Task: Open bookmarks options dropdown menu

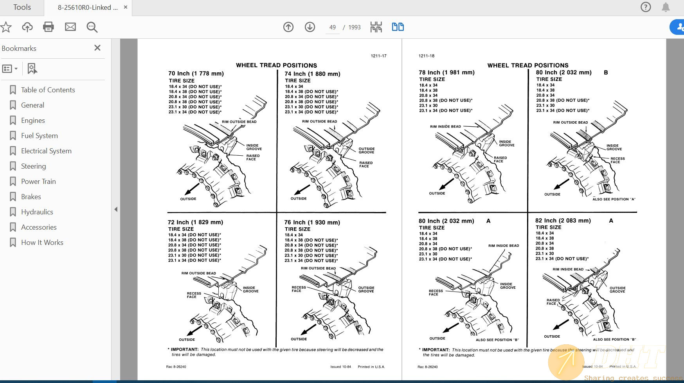Action: click(10, 69)
